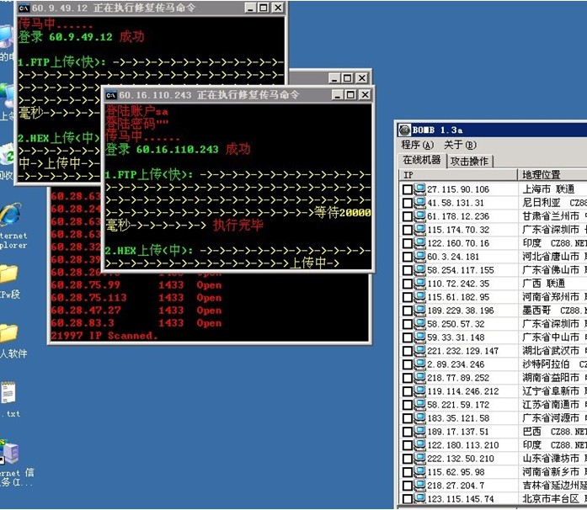Screen dimensions: 587x510
Task: Tick checkbox for 27.115.90.106
Action: click(408, 189)
